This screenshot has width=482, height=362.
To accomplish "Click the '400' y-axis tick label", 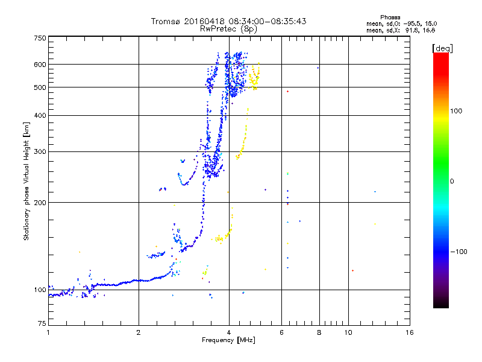I will [x=40, y=115].
